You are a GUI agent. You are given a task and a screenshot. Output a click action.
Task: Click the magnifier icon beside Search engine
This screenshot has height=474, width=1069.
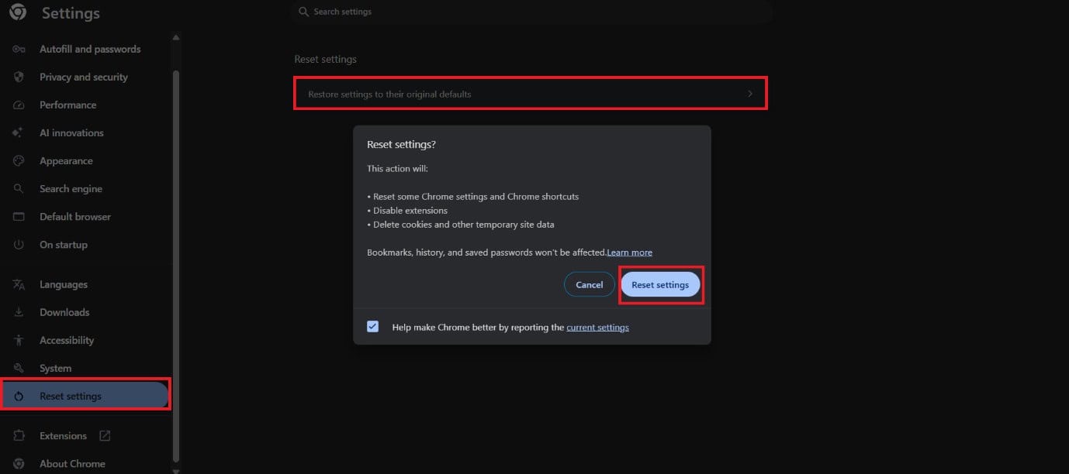coord(19,188)
